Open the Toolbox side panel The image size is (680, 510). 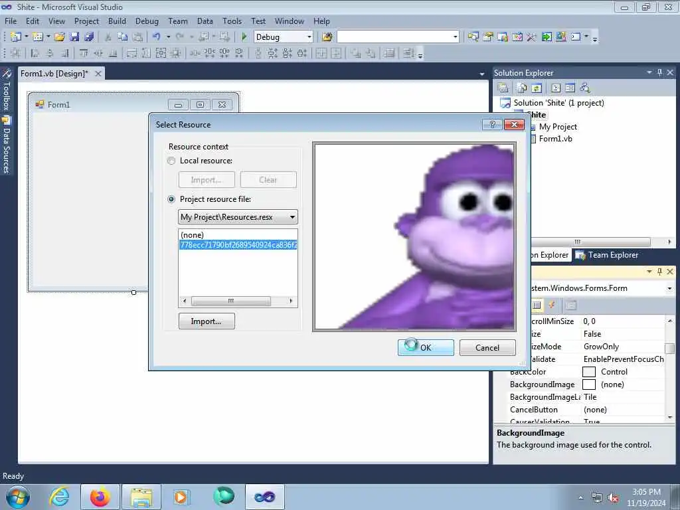point(6,90)
